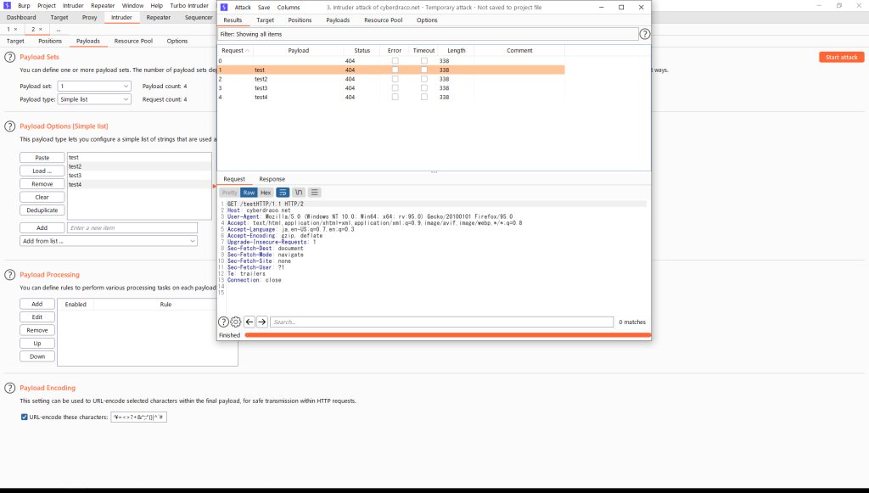Open the request viewer hamburger menu
The width and height of the screenshot is (869, 493).
(x=314, y=193)
